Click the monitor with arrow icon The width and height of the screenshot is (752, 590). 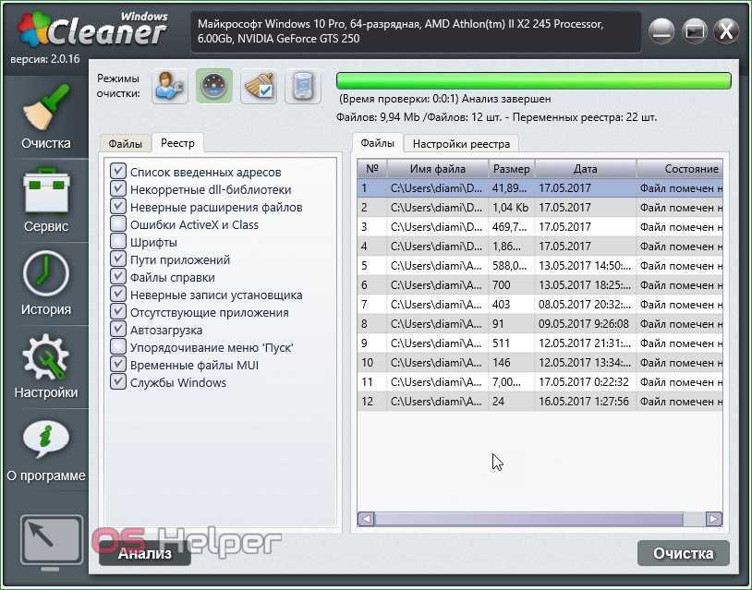click(x=52, y=541)
